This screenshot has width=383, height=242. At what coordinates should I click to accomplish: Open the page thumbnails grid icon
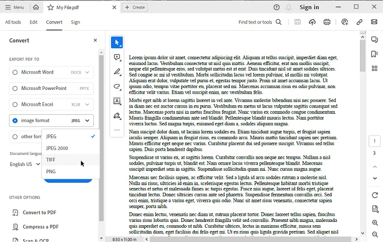coord(374,68)
